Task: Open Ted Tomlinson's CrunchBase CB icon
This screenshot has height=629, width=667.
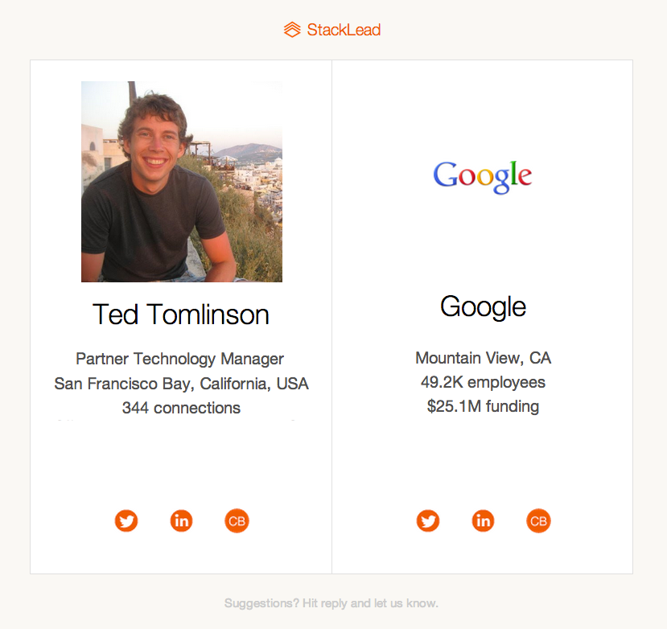Action: 237,520
